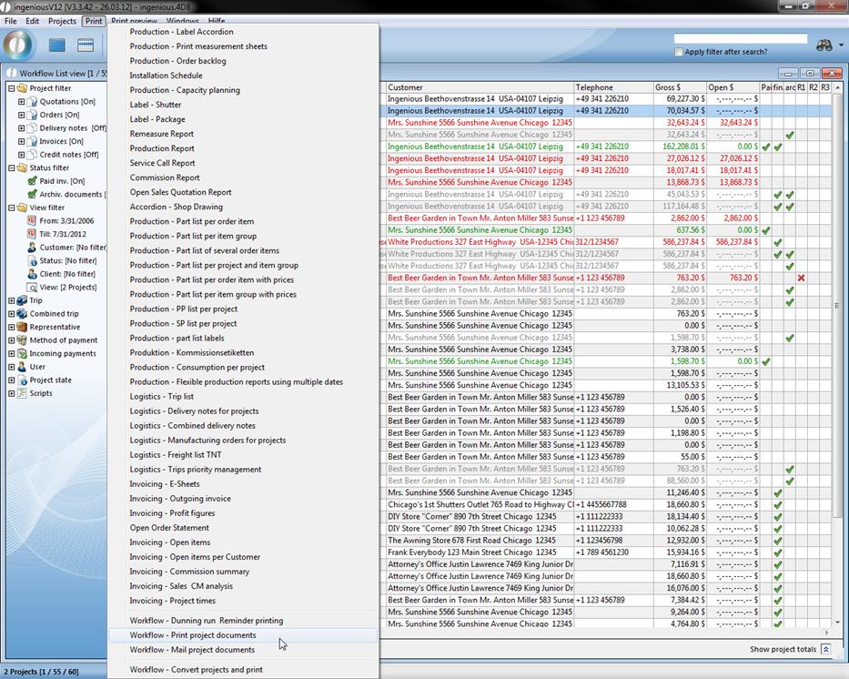849x679 pixels.
Task: Select Invoicing - Outgoing invoice menu entry
Action: [x=180, y=499]
